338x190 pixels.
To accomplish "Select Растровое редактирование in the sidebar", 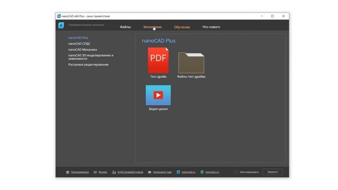I will [88, 64].
